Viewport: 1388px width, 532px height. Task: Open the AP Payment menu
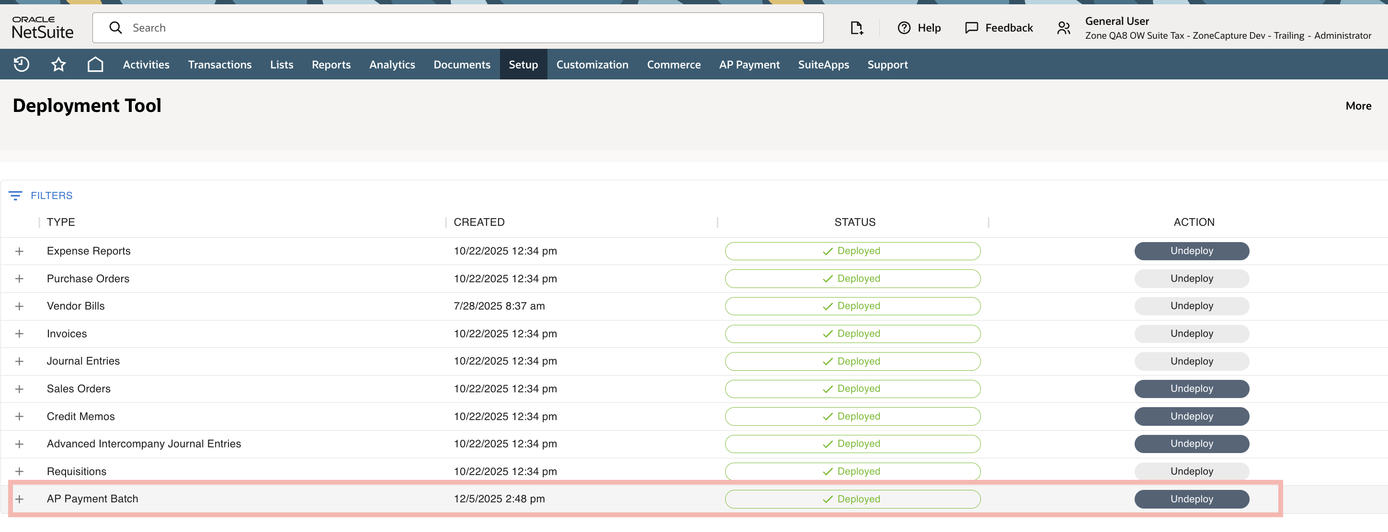(749, 65)
